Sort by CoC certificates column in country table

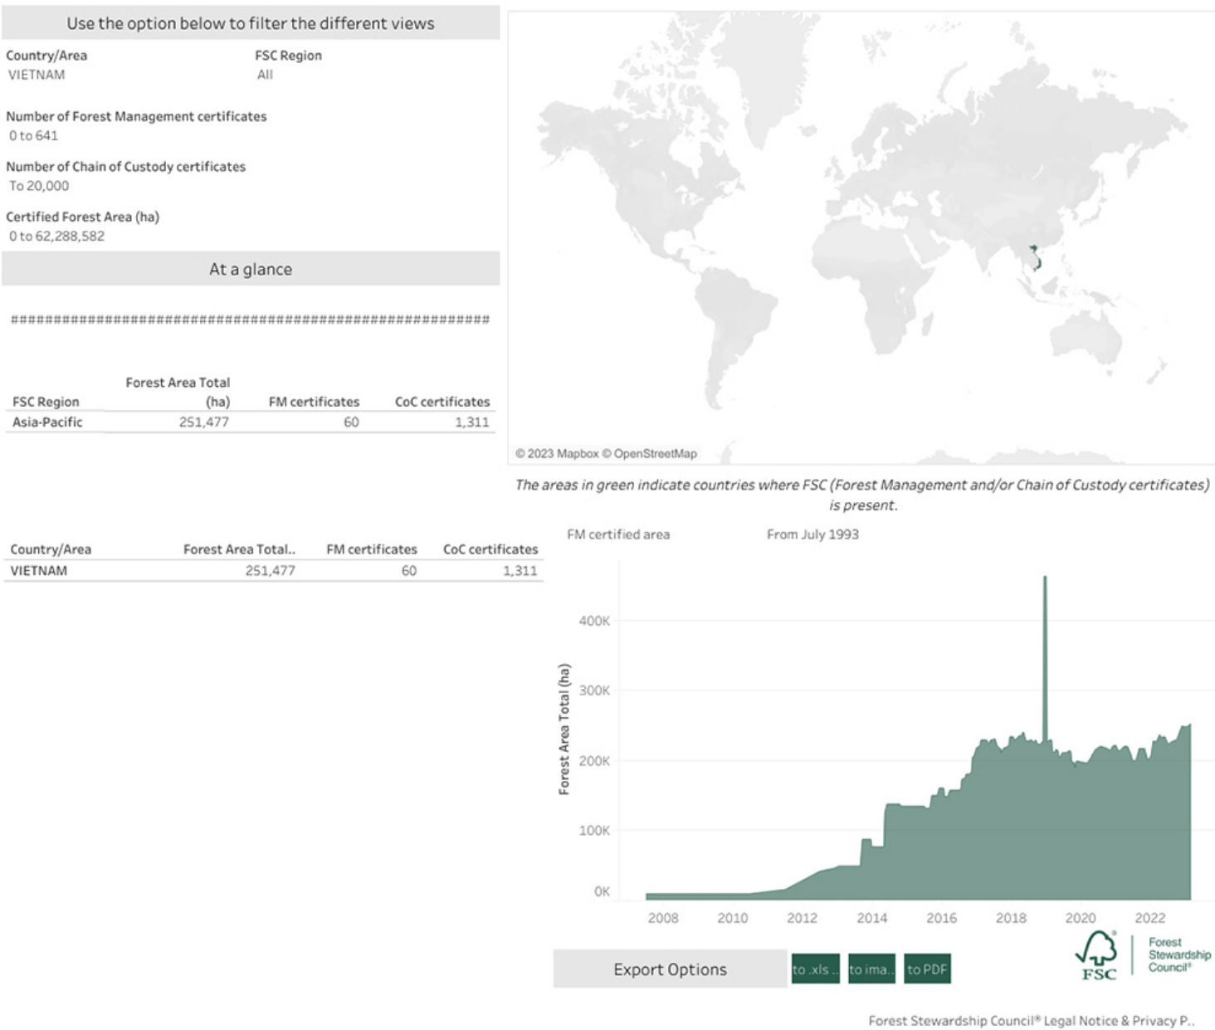[x=490, y=549]
